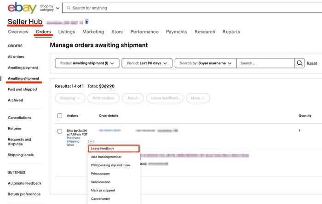The image size is (322, 204).
Task: Select Mark as shipped menu option
Action: tap(103, 190)
